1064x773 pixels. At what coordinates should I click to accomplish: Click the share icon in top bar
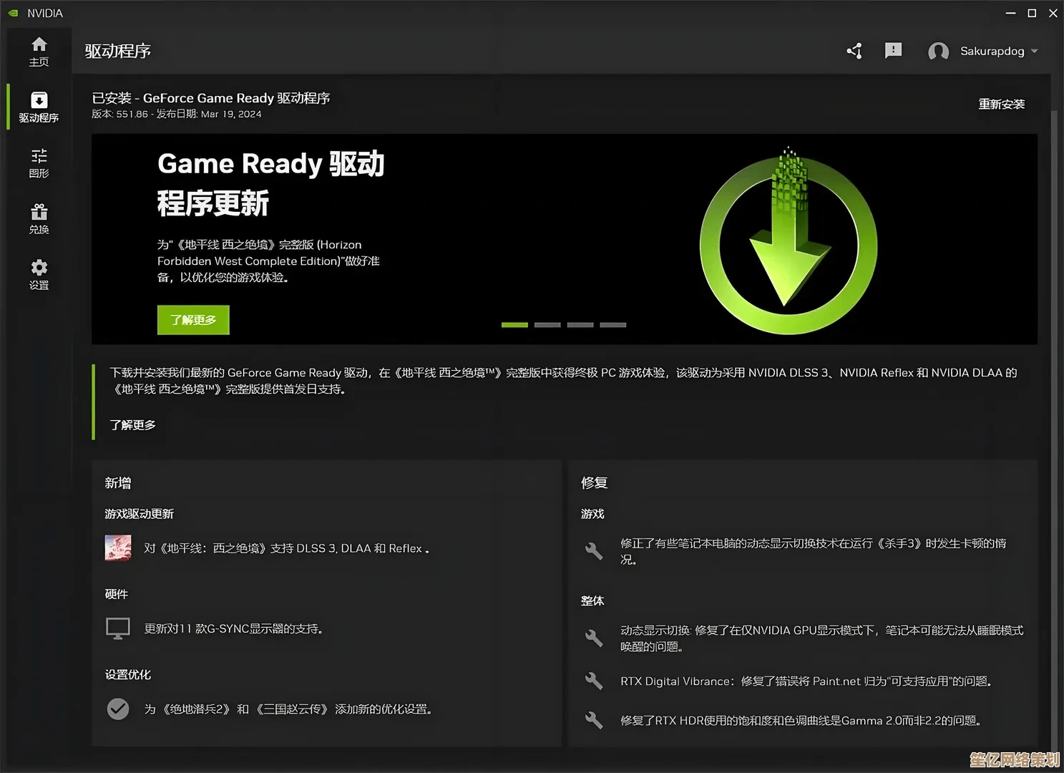854,51
